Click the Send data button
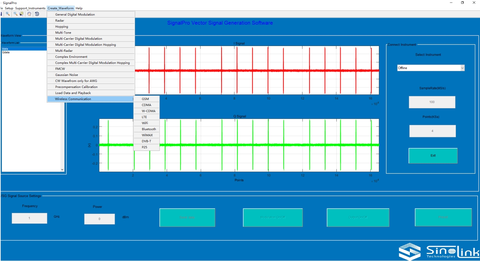The image size is (480, 261). [x=187, y=217]
